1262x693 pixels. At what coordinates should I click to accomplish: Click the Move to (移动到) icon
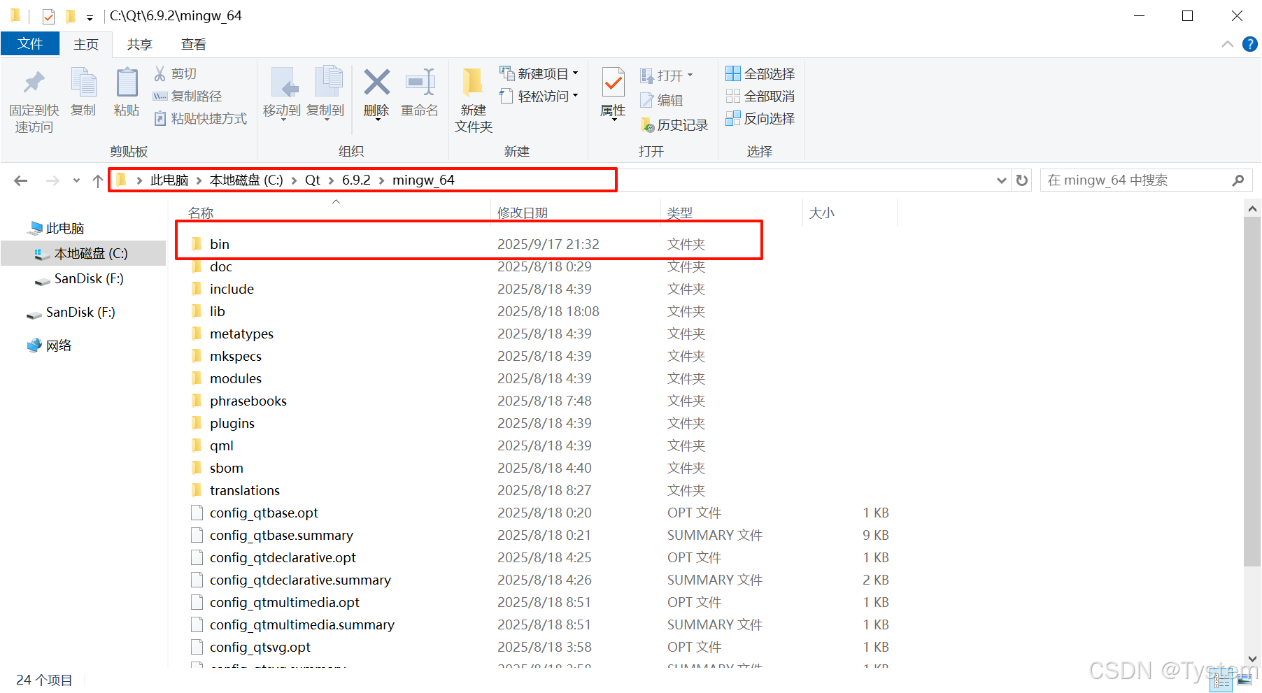pyautogui.click(x=284, y=83)
